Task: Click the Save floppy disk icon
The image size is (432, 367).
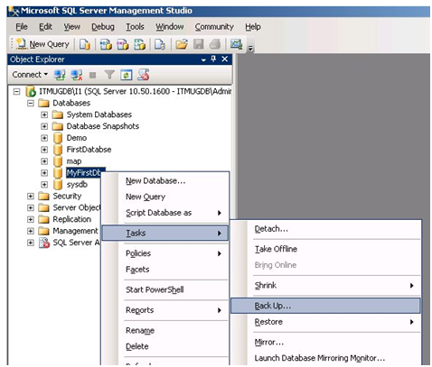Action: (199, 44)
